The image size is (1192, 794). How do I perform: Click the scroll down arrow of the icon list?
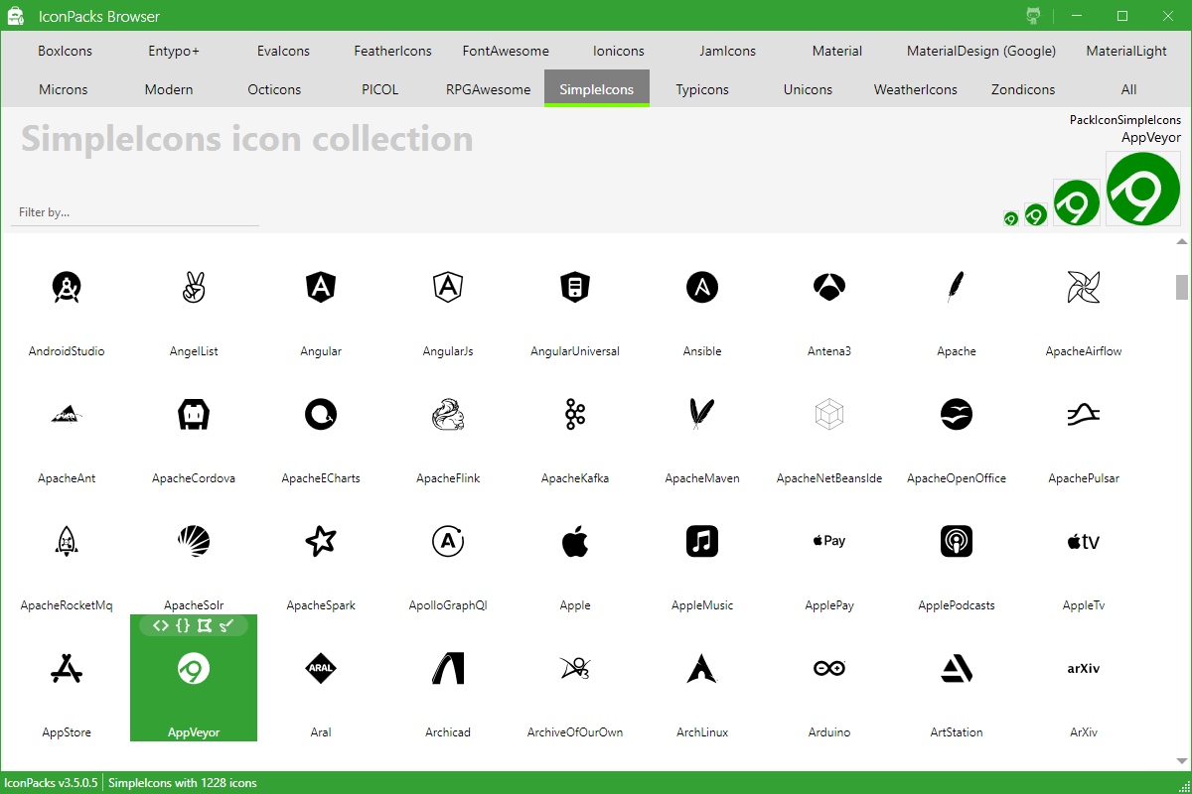pos(1182,761)
